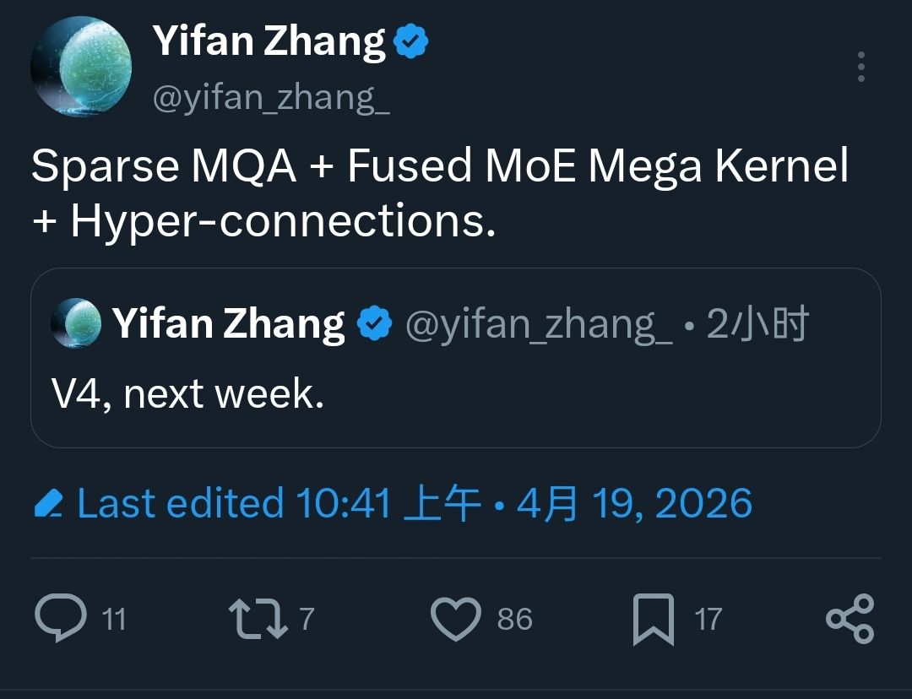Tap the bookmark count 17
912x699 pixels.
(x=708, y=620)
